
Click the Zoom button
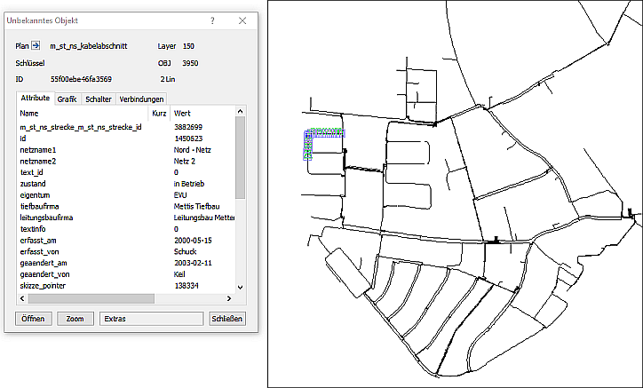click(75, 318)
